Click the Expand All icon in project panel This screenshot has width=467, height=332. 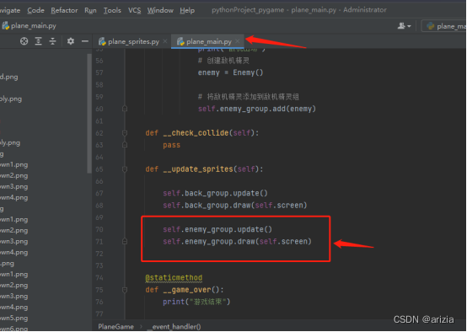point(39,41)
